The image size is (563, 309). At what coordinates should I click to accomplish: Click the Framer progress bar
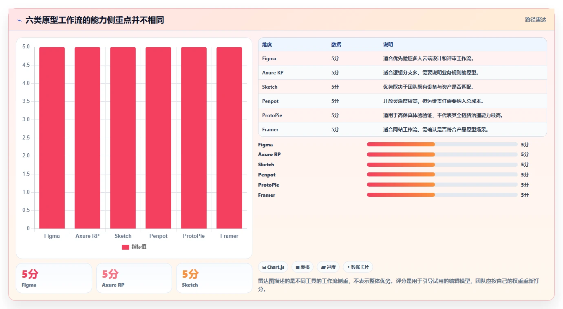(x=442, y=195)
